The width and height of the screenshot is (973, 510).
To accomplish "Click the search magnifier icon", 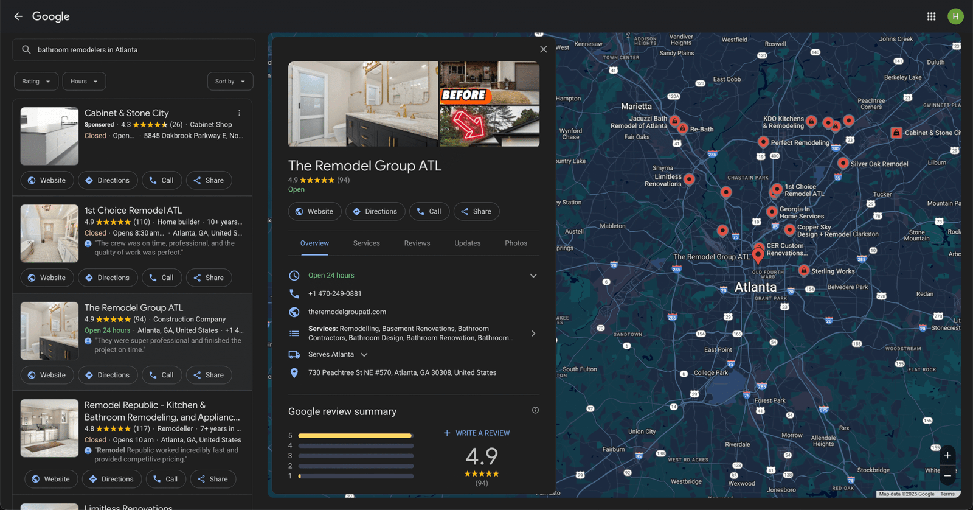I will pos(26,50).
